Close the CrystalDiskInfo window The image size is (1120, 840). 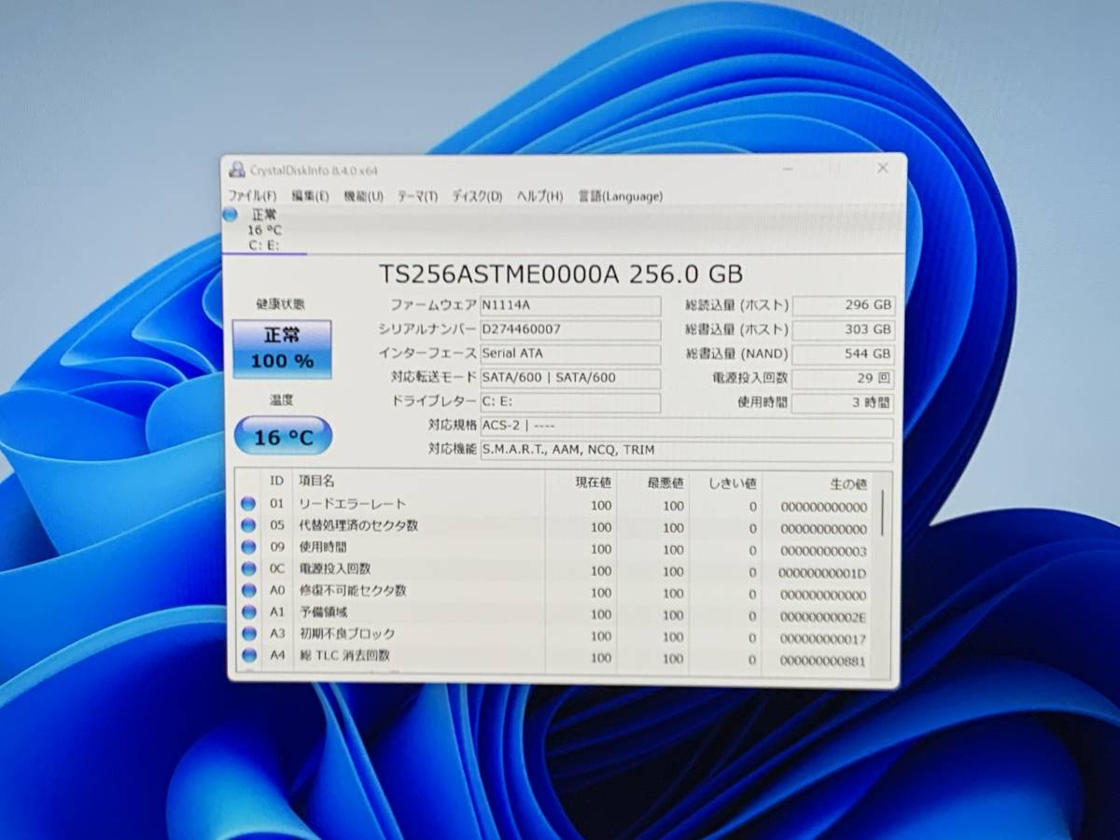click(x=882, y=168)
